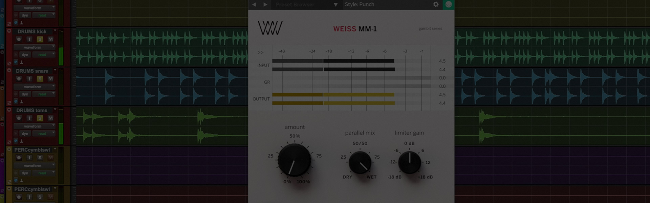Viewport: 650px width, 203px height.
Task: Click the DRUMS toms track name
Action: pyautogui.click(x=31, y=111)
